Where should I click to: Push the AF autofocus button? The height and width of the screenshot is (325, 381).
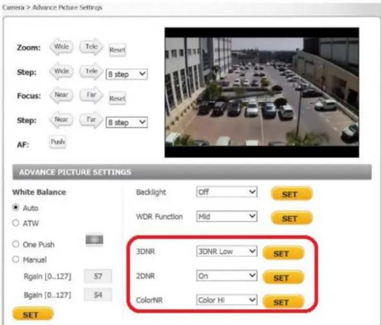click(58, 142)
